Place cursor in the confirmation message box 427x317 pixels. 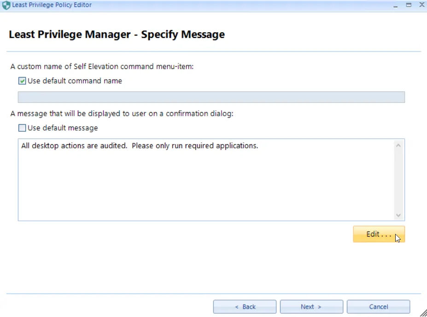click(x=207, y=179)
